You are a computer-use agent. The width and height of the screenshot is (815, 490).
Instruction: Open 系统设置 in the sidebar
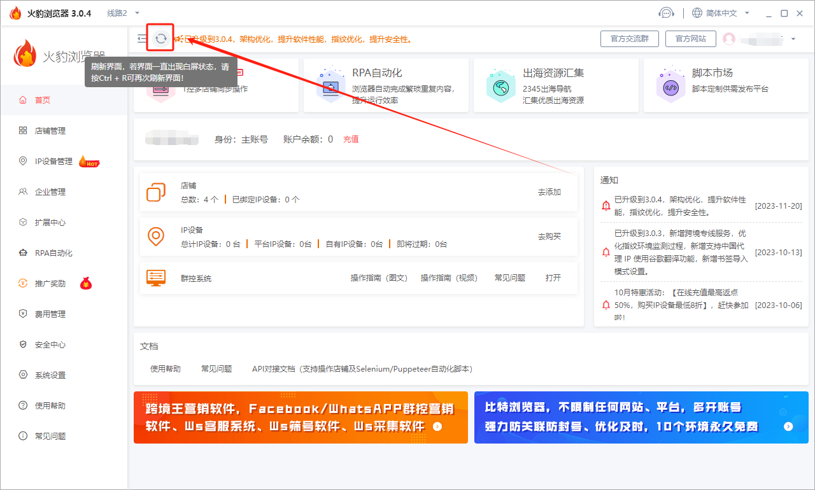[64, 375]
